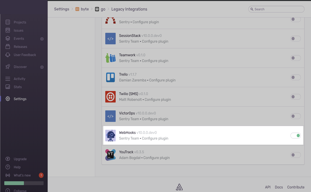311x192 pixels.
Task: Disable the WebHooks plugin toggle
Action: tap(295, 136)
